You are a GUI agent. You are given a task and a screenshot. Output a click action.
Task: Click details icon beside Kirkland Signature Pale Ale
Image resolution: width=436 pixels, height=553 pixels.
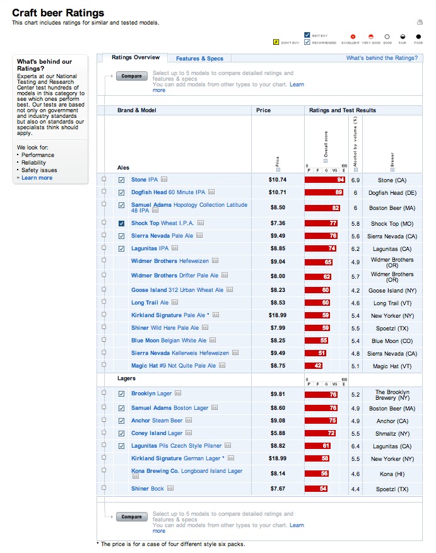[x=216, y=315]
